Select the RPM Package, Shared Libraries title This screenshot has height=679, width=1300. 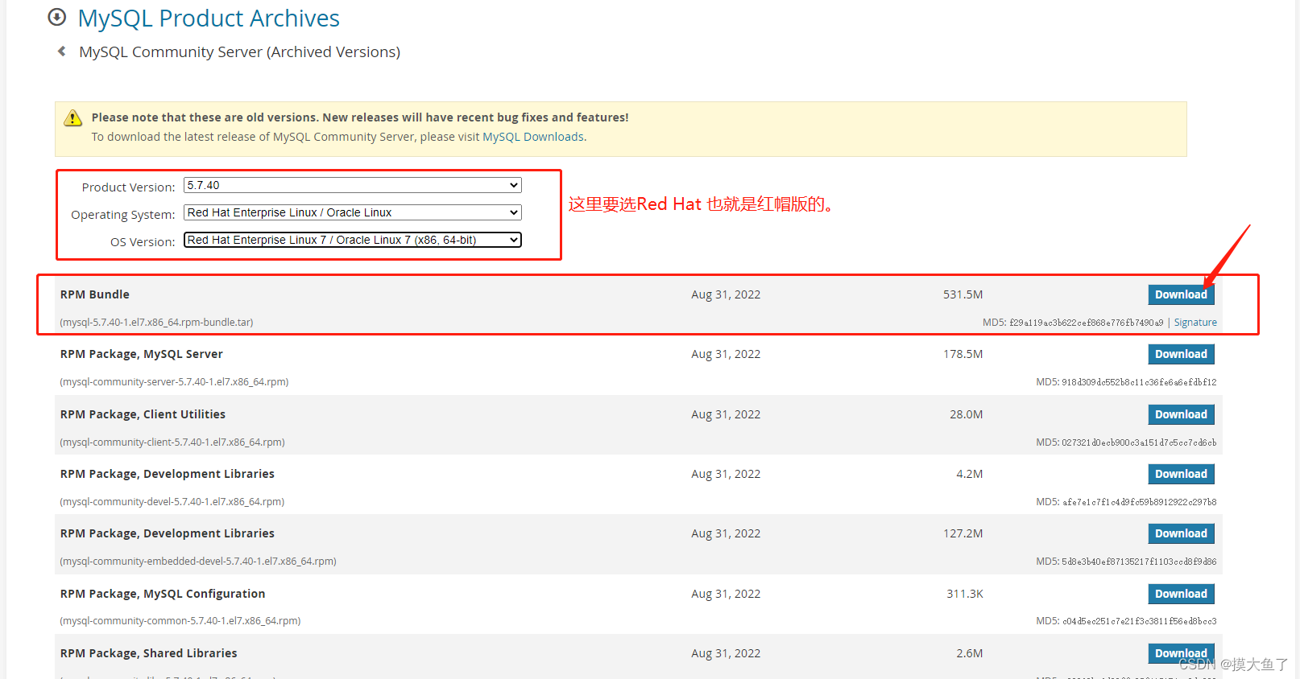(x=148, y=653)
